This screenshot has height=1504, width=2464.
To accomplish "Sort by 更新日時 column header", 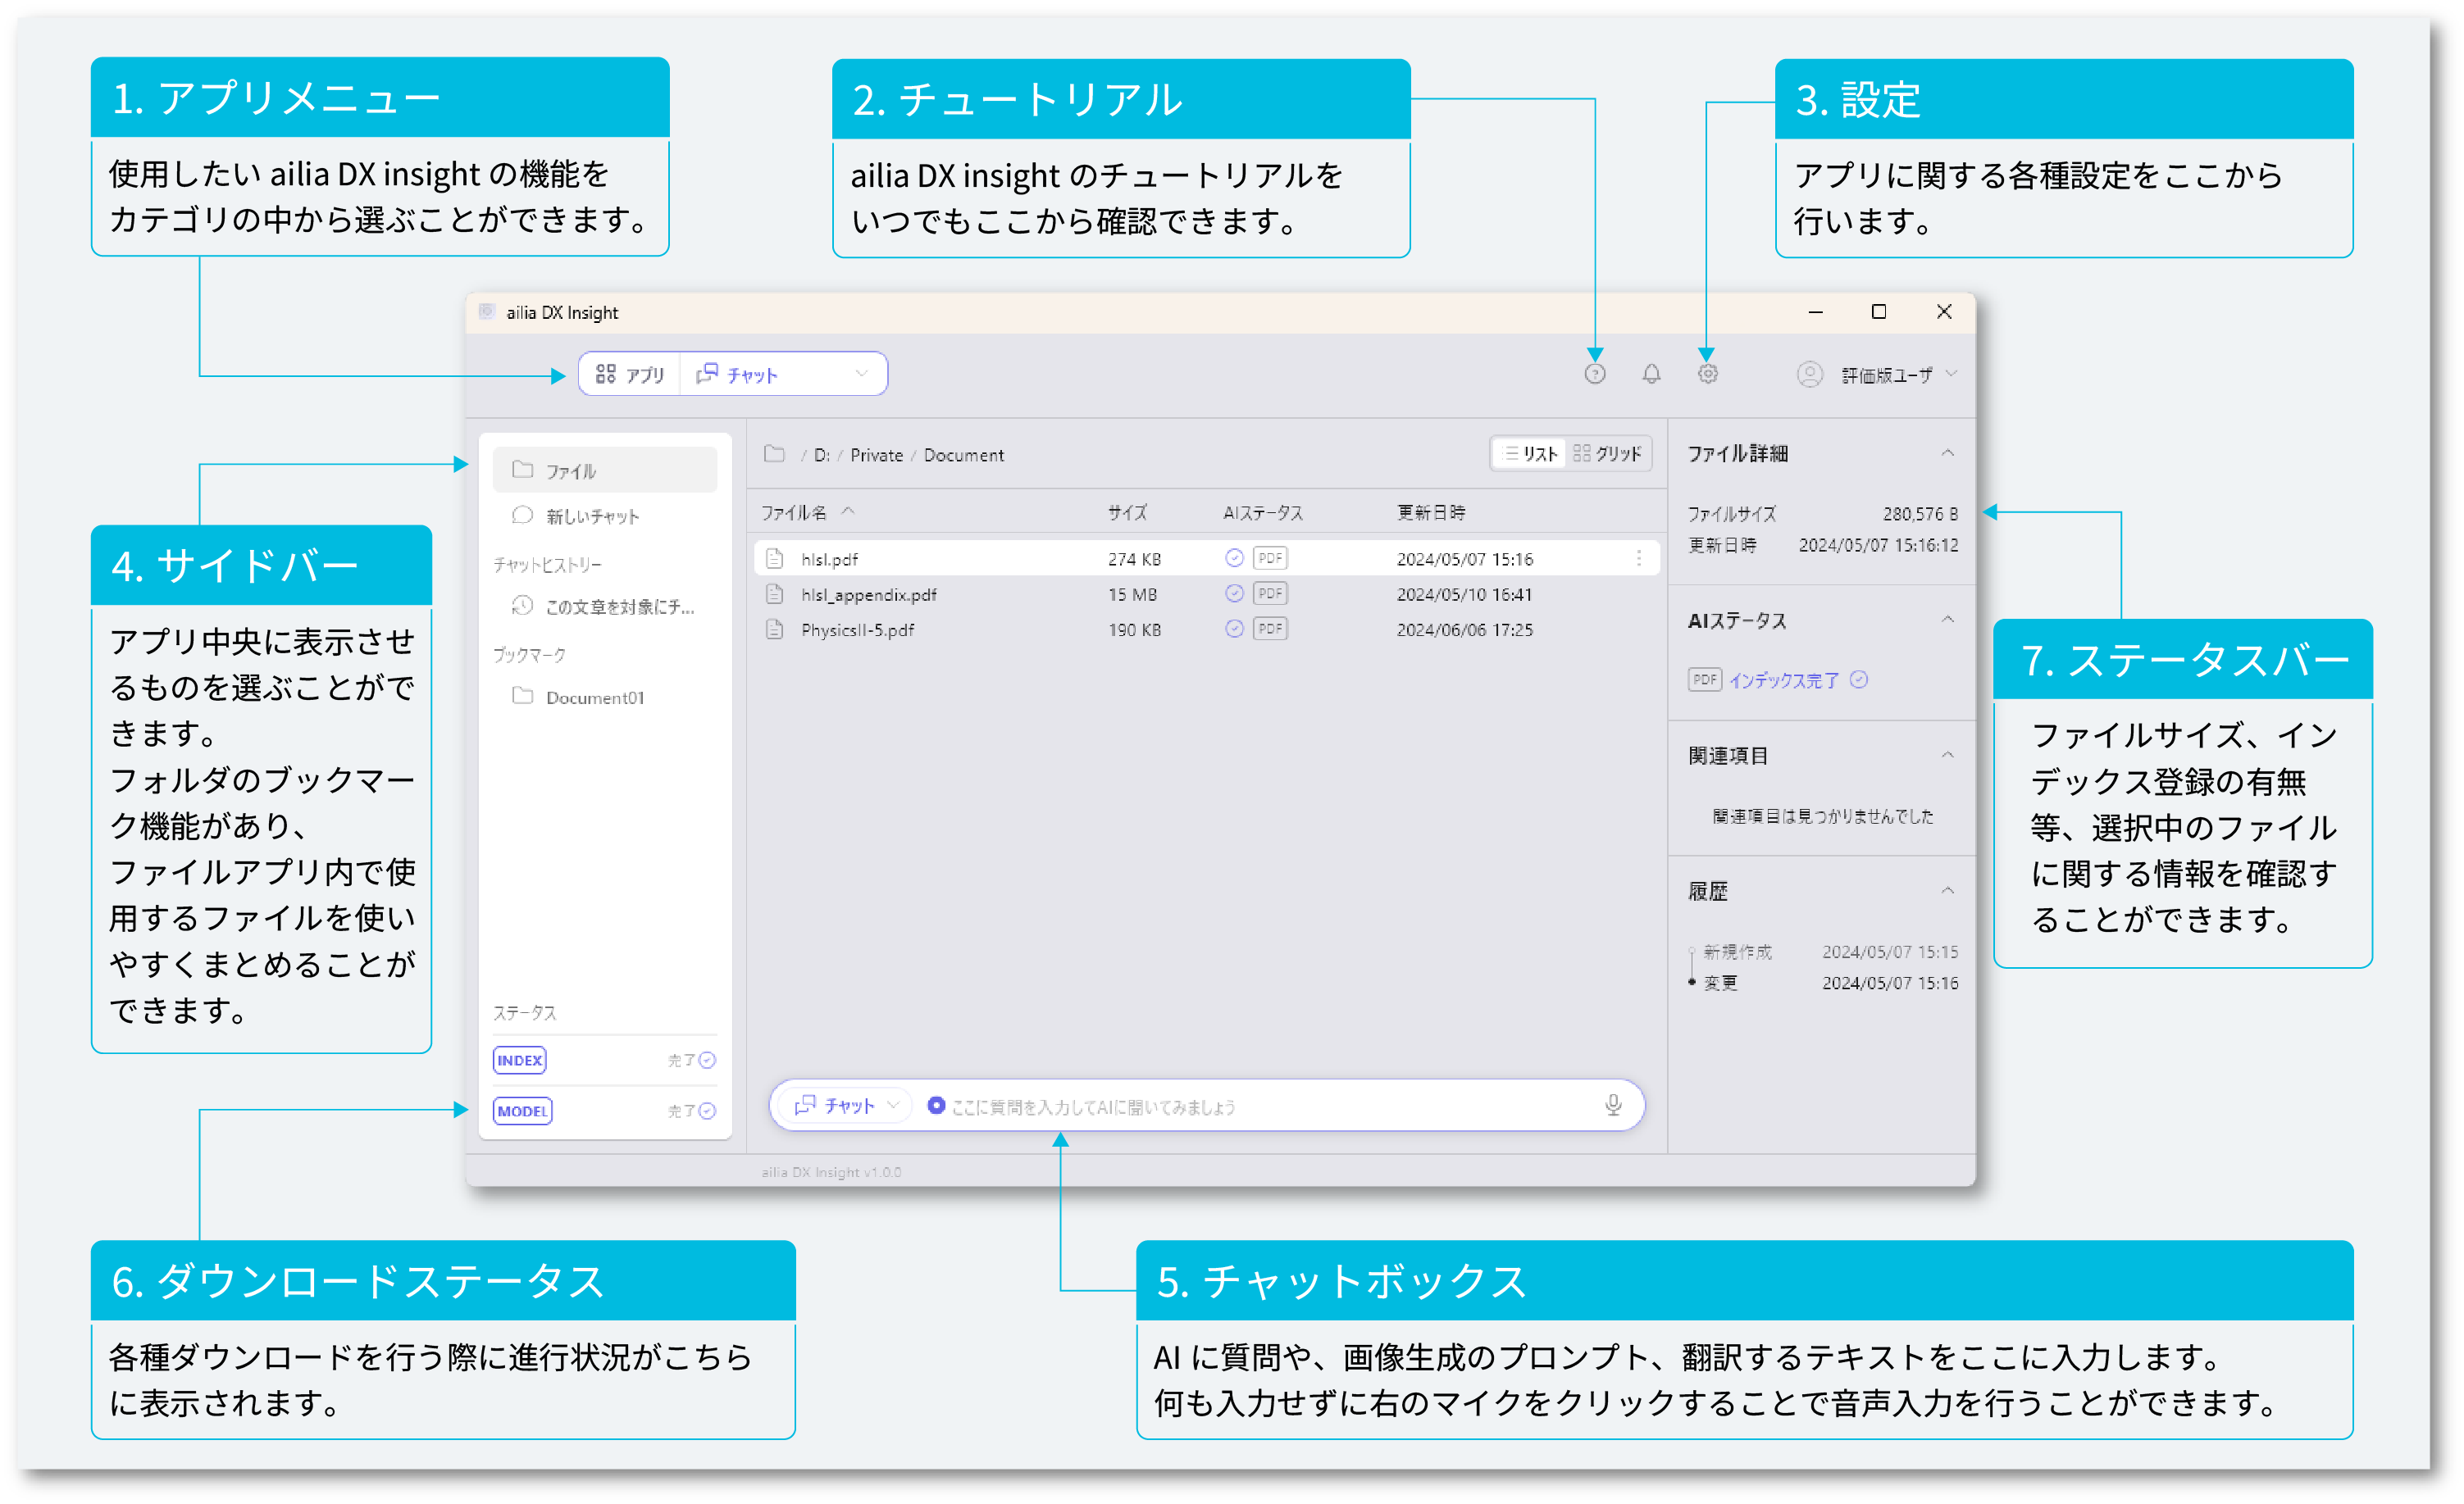I will (x=1431, y=512).
